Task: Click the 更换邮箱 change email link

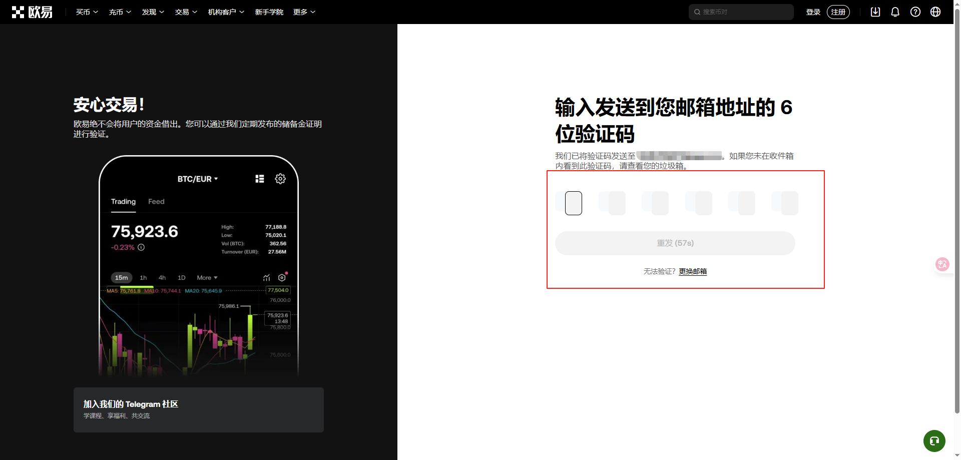Action: pyautogui.click(x=693, y=271)
